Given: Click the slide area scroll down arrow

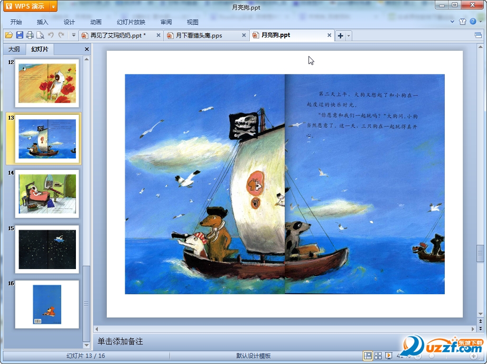Looking at the screenshot, I should click(480, 313).
